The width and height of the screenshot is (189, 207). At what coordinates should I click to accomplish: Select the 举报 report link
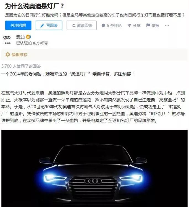point(155,25)
